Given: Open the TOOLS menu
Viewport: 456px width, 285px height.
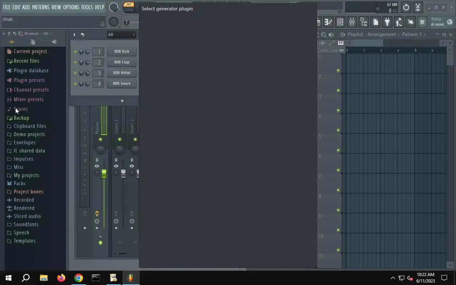Looking at the screenshot, I should pyautogui.click(x=87, y=7).
